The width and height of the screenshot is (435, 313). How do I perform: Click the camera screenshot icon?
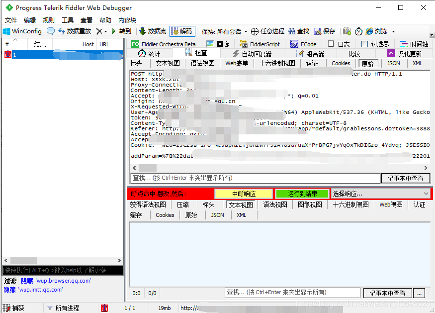[x=347, y=31]
